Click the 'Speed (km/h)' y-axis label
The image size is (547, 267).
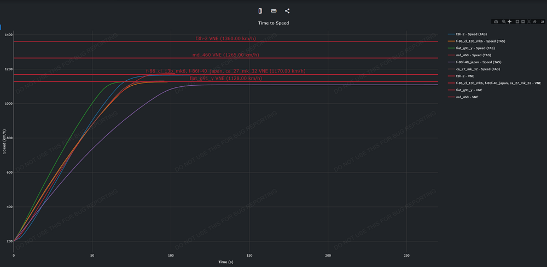(x=4, y=141)
